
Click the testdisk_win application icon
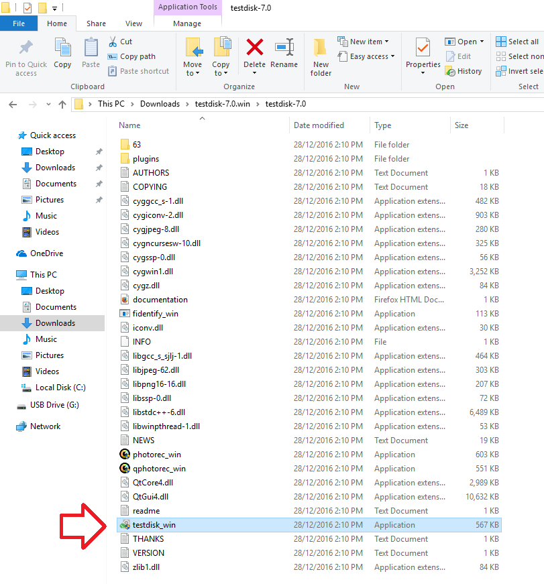(125, 525)
